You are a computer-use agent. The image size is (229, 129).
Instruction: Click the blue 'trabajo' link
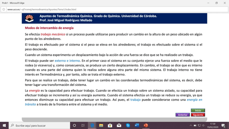[135, 100]
